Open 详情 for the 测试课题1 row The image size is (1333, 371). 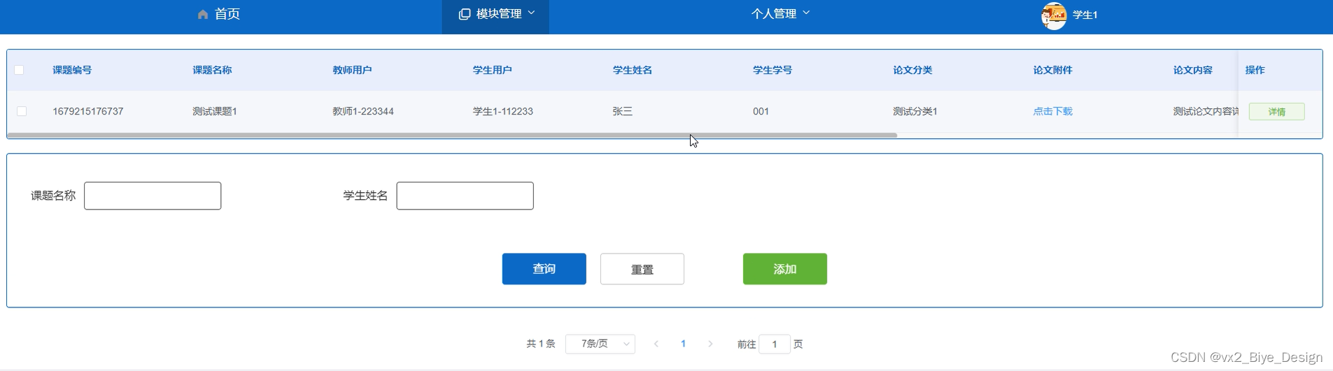(x=1276, y=112)
